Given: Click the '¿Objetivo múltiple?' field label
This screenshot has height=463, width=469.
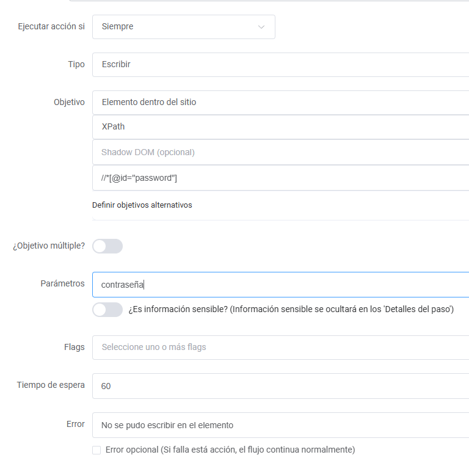Looking at the screenshot, I should [x=49, y=246].
